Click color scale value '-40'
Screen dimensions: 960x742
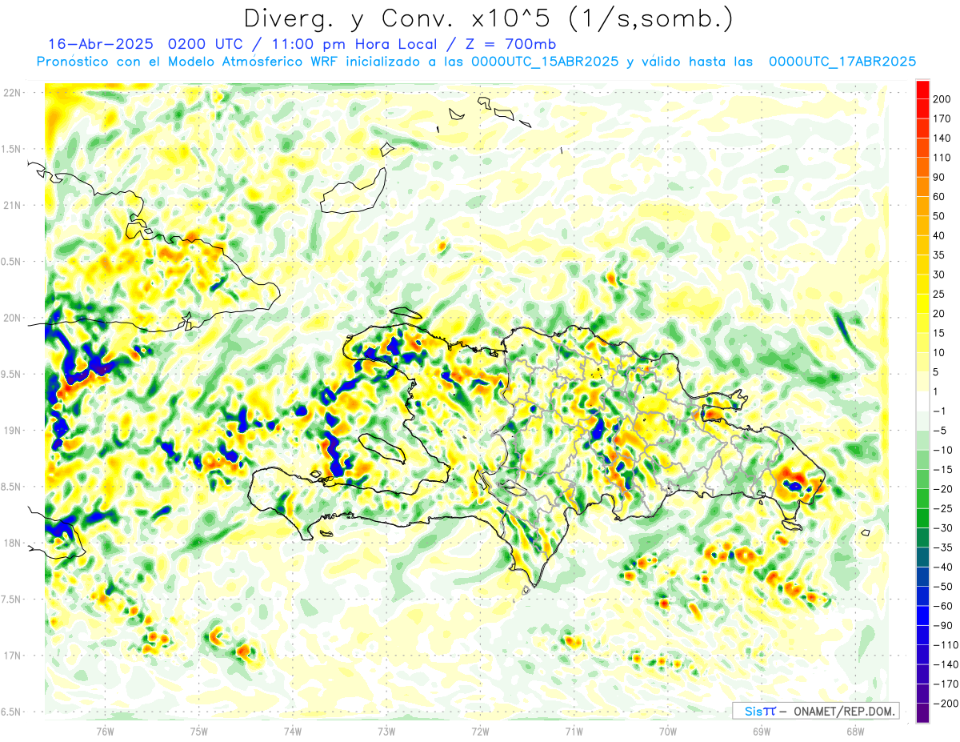(942, 567)
